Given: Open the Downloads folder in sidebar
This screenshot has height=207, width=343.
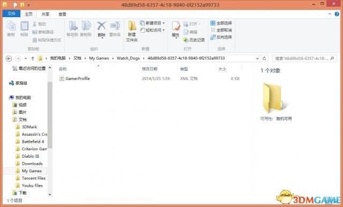Looking at the screenshot, I should [29, 164].
